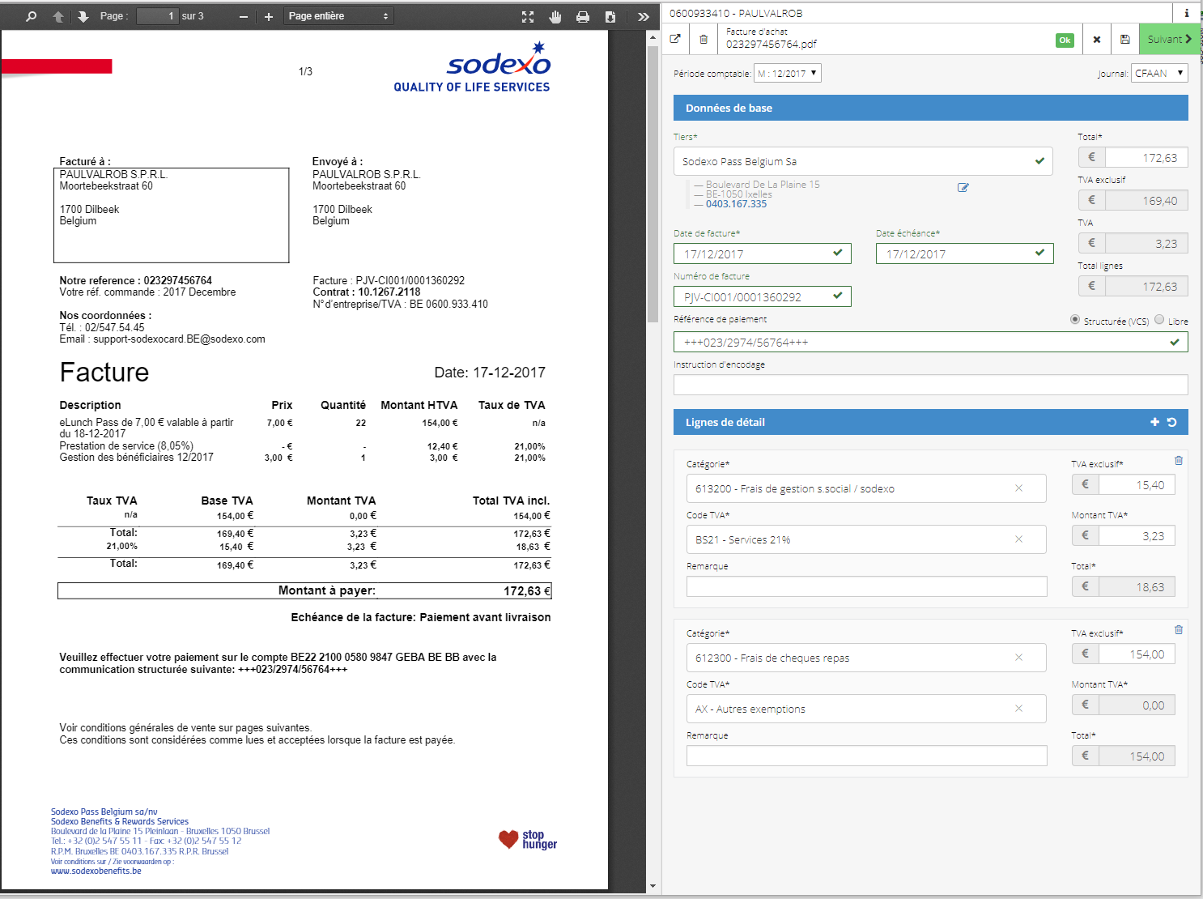Edit the Sodexo supplier address details
The image size is (1203, 899).
click(963, 187)
